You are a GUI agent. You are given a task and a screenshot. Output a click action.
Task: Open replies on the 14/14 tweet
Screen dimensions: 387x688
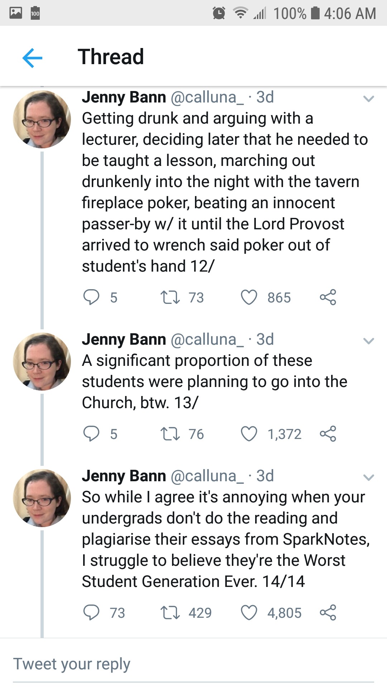[91, 612]
